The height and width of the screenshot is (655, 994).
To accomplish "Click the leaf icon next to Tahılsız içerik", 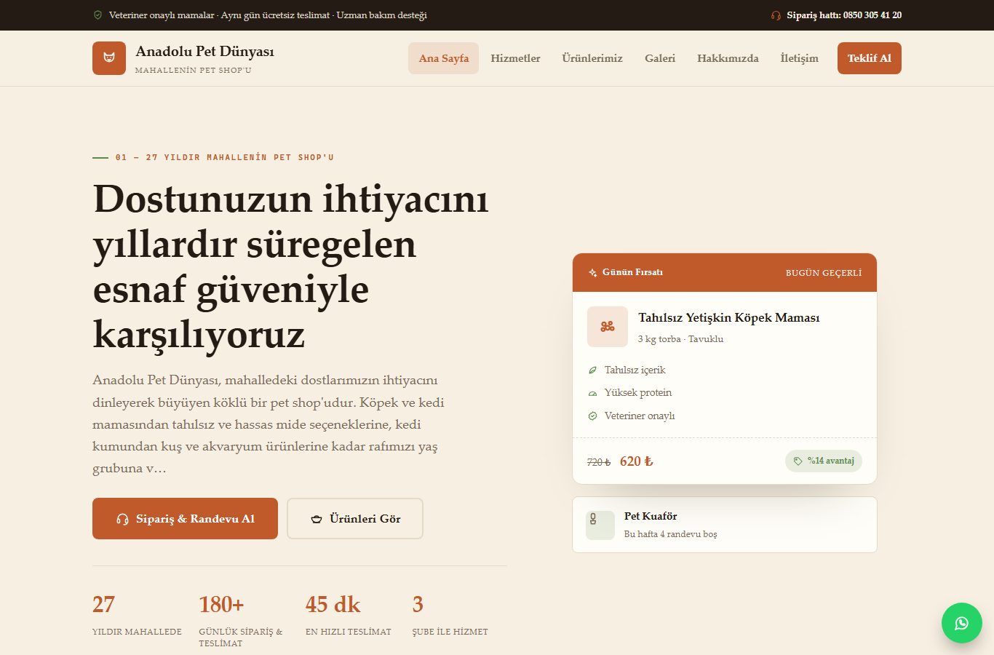I will point(592,370).
